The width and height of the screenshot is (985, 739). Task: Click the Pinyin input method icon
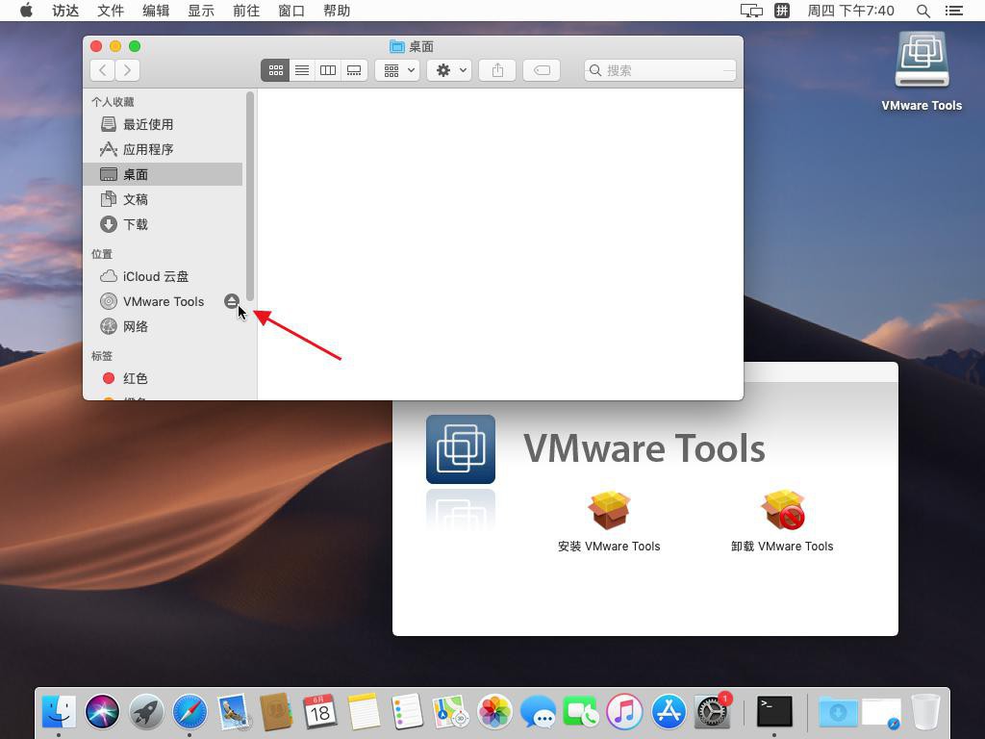tap(782, 11)
